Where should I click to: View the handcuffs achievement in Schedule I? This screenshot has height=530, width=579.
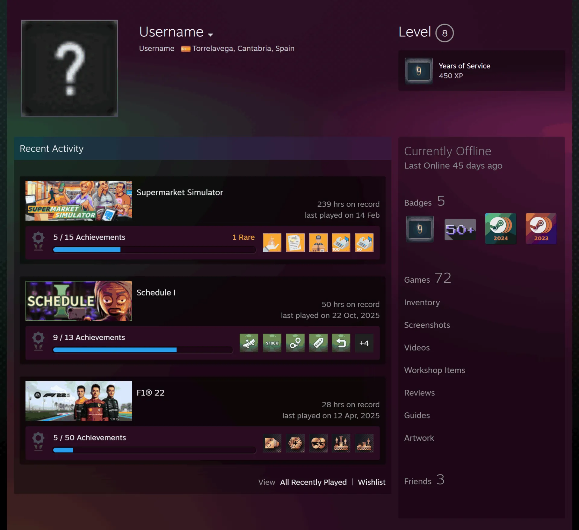point(295,343)
